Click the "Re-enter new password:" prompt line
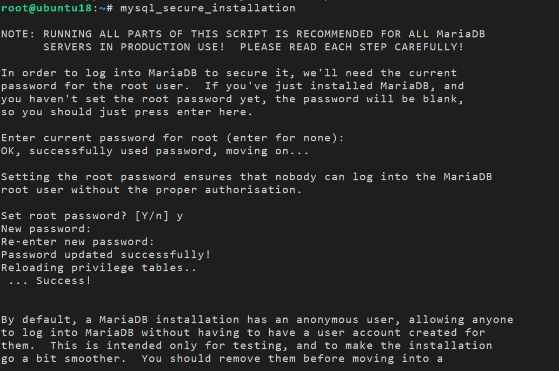Viewport: 559px width, 371px height. [x=78, y=242]
